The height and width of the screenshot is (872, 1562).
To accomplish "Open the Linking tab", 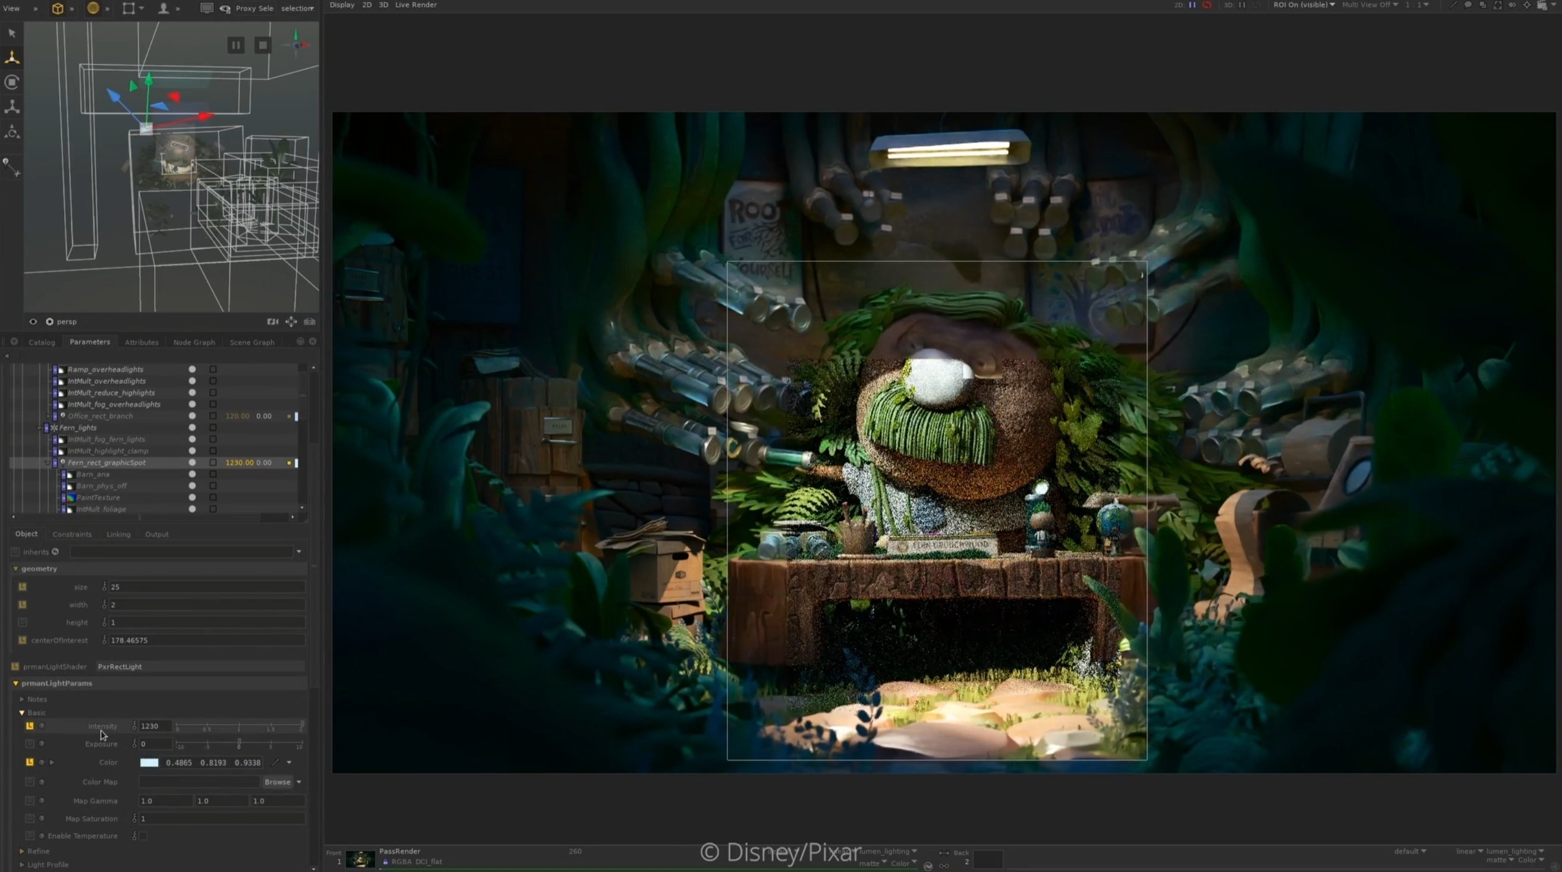I will pyautogui.click(x=118, y=534).
